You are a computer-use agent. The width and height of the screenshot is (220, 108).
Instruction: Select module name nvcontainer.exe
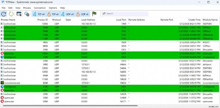[211, 83]
